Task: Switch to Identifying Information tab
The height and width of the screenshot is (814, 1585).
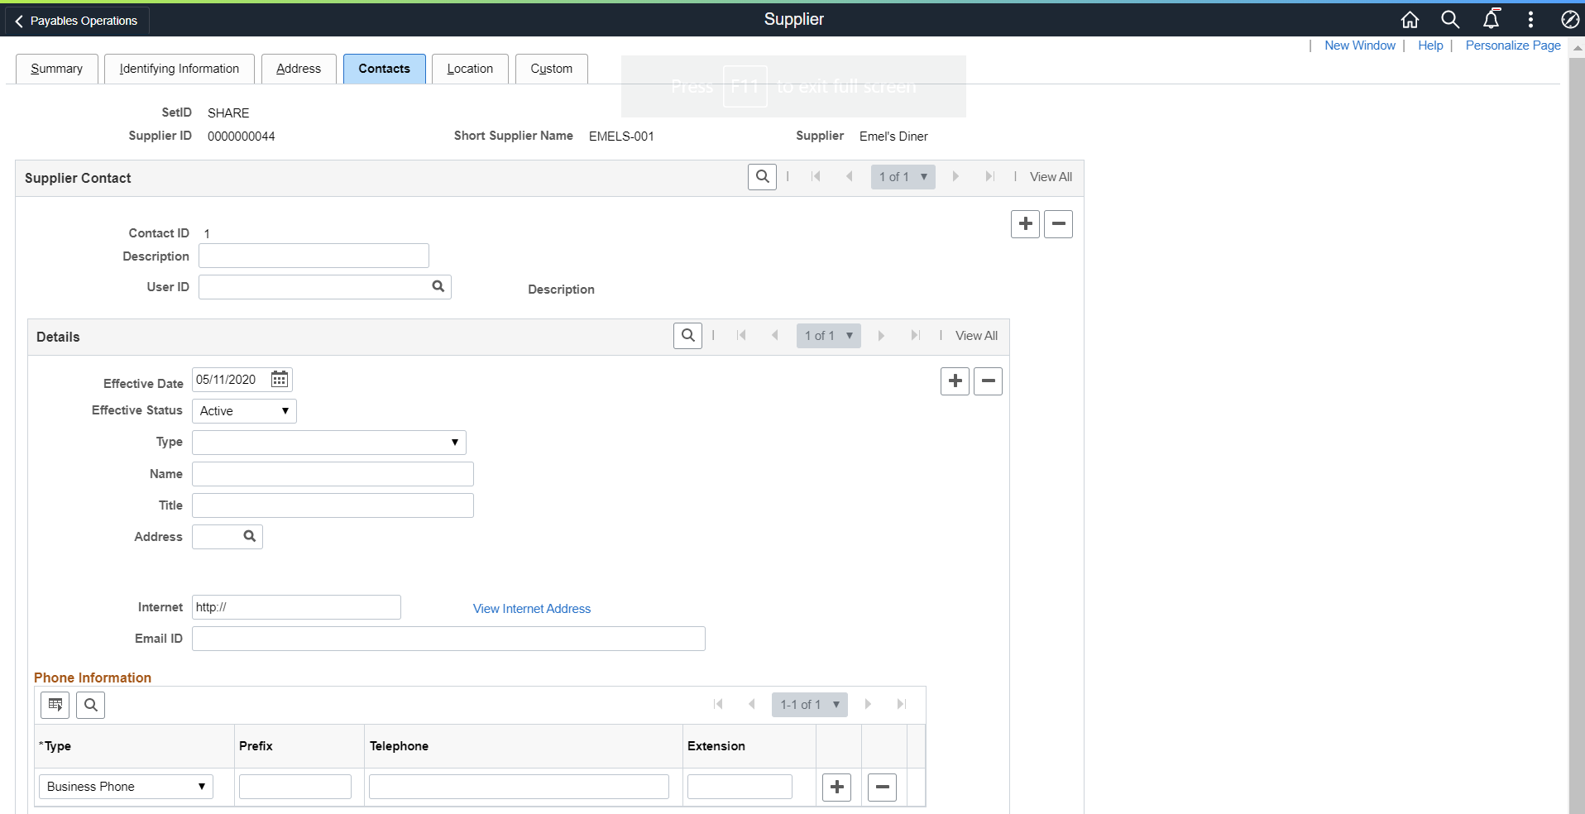Action: [x=180, y=69]
